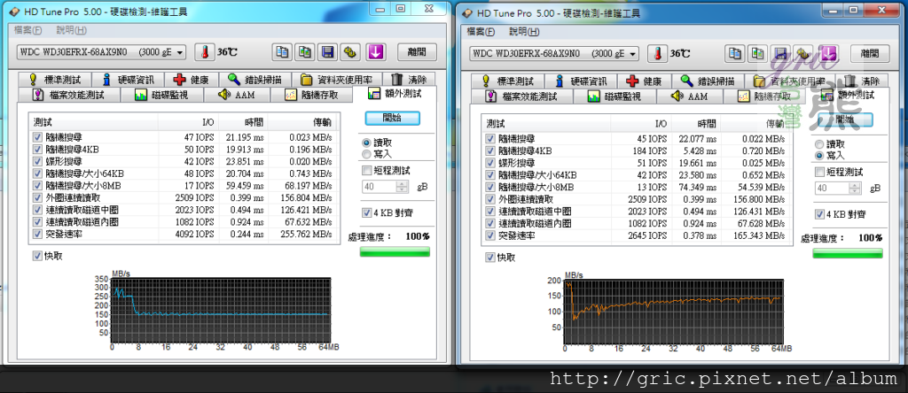This screenshot has height=393, width=908.
Task: Toggle 4 KB 對齊 checkbox in left window
Action: [x=366, y=212]
